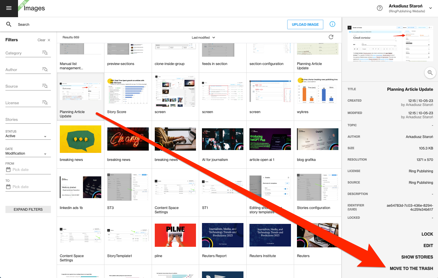Click the TO Pick date field
Viewport: 438px width, 278px height.
28,187
